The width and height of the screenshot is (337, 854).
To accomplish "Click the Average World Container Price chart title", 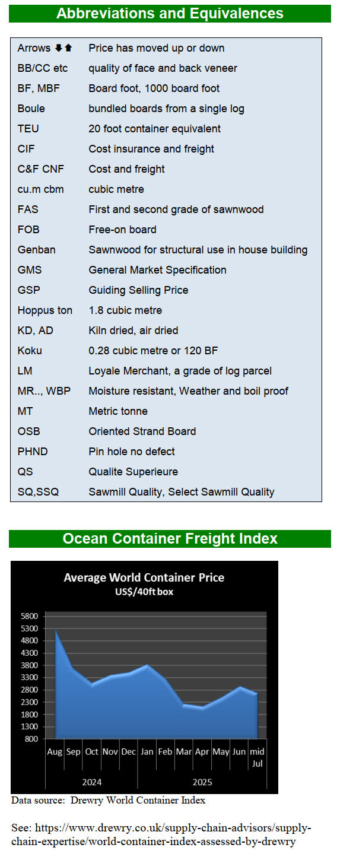I will click(144, 577).
